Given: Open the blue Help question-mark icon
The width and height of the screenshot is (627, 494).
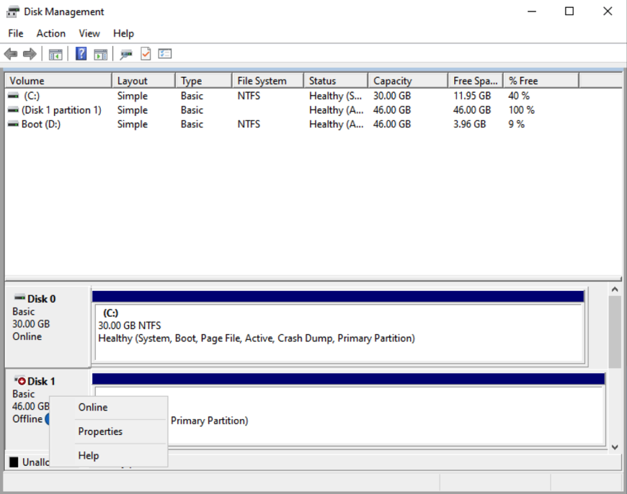Looking at the screenshot, I should (81, 53).
